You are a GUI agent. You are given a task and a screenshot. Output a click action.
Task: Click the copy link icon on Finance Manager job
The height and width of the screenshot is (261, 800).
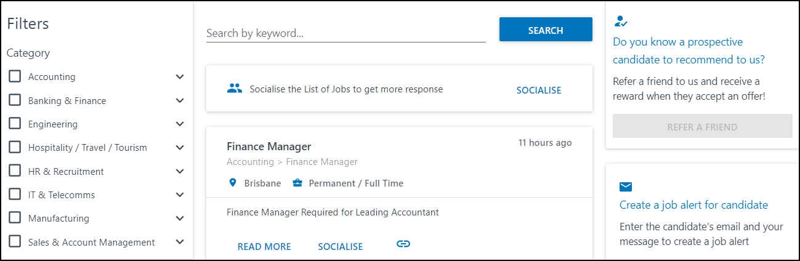(403, 244)
